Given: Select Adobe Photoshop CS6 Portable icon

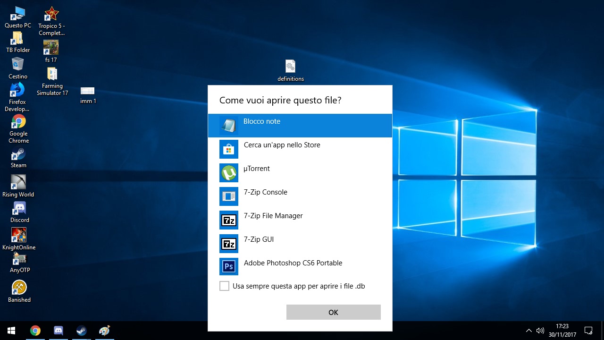Looking at the screenshot, I should click(229, 267).
